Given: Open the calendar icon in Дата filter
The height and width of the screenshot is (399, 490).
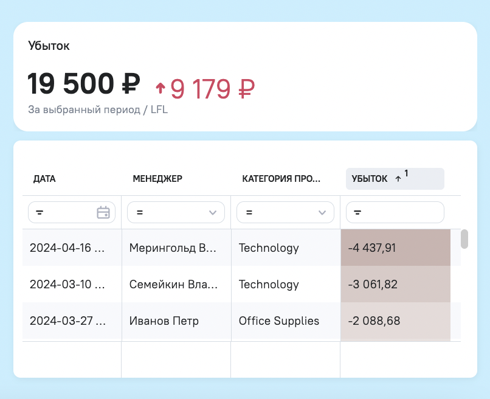Looking at the screenshot, I should point(103,212).
